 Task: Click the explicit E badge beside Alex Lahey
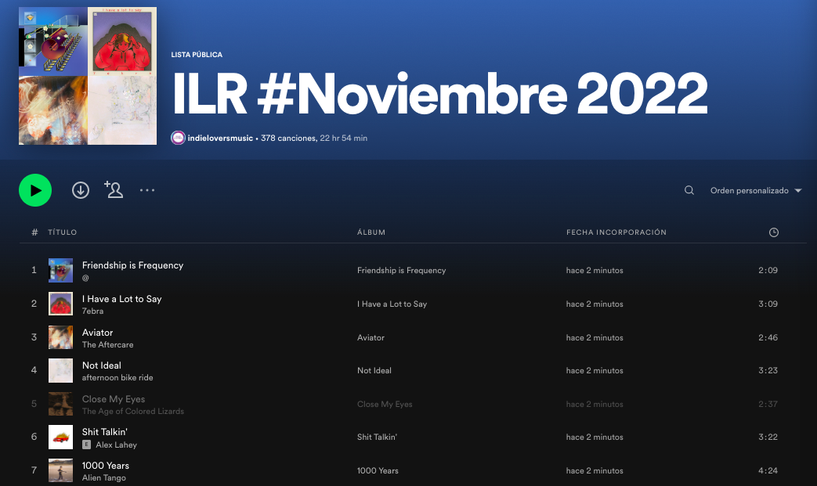(86, 445)
